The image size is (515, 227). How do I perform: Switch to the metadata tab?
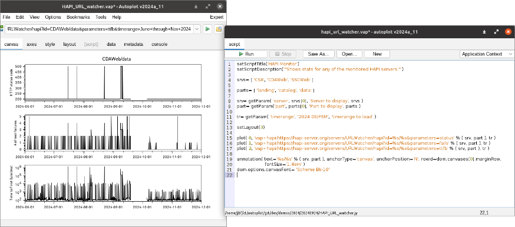[x=133, y=44]
